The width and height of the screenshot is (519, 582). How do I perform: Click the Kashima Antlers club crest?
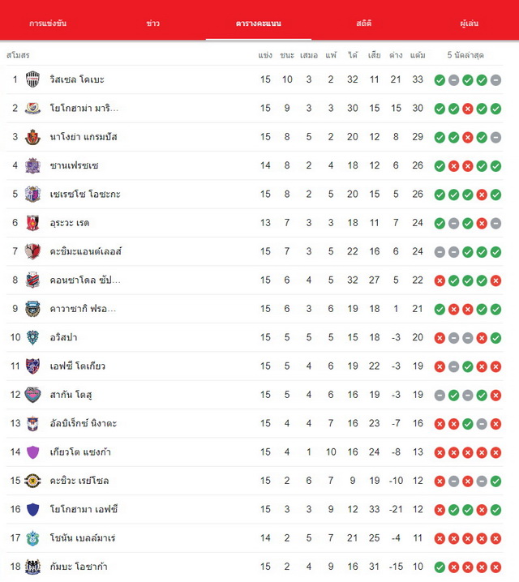pyautogui.click(x=32, y=251)
